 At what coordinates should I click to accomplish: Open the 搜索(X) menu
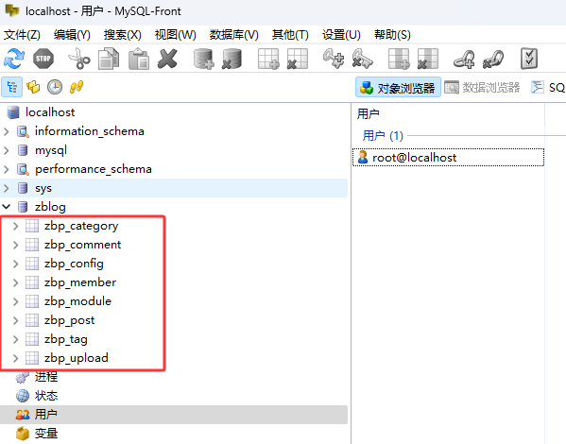pos(123,35)
